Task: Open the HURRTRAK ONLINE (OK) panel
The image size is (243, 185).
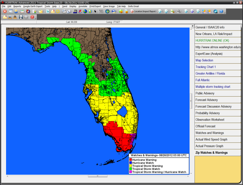Action: (x=217, y=41)
